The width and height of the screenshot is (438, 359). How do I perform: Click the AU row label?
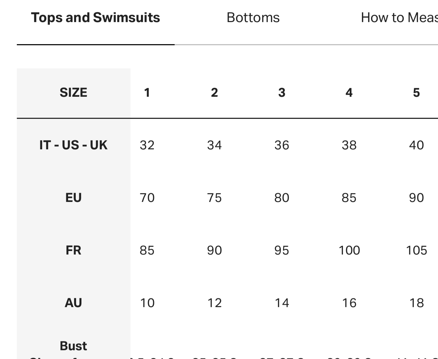point(73,303)
